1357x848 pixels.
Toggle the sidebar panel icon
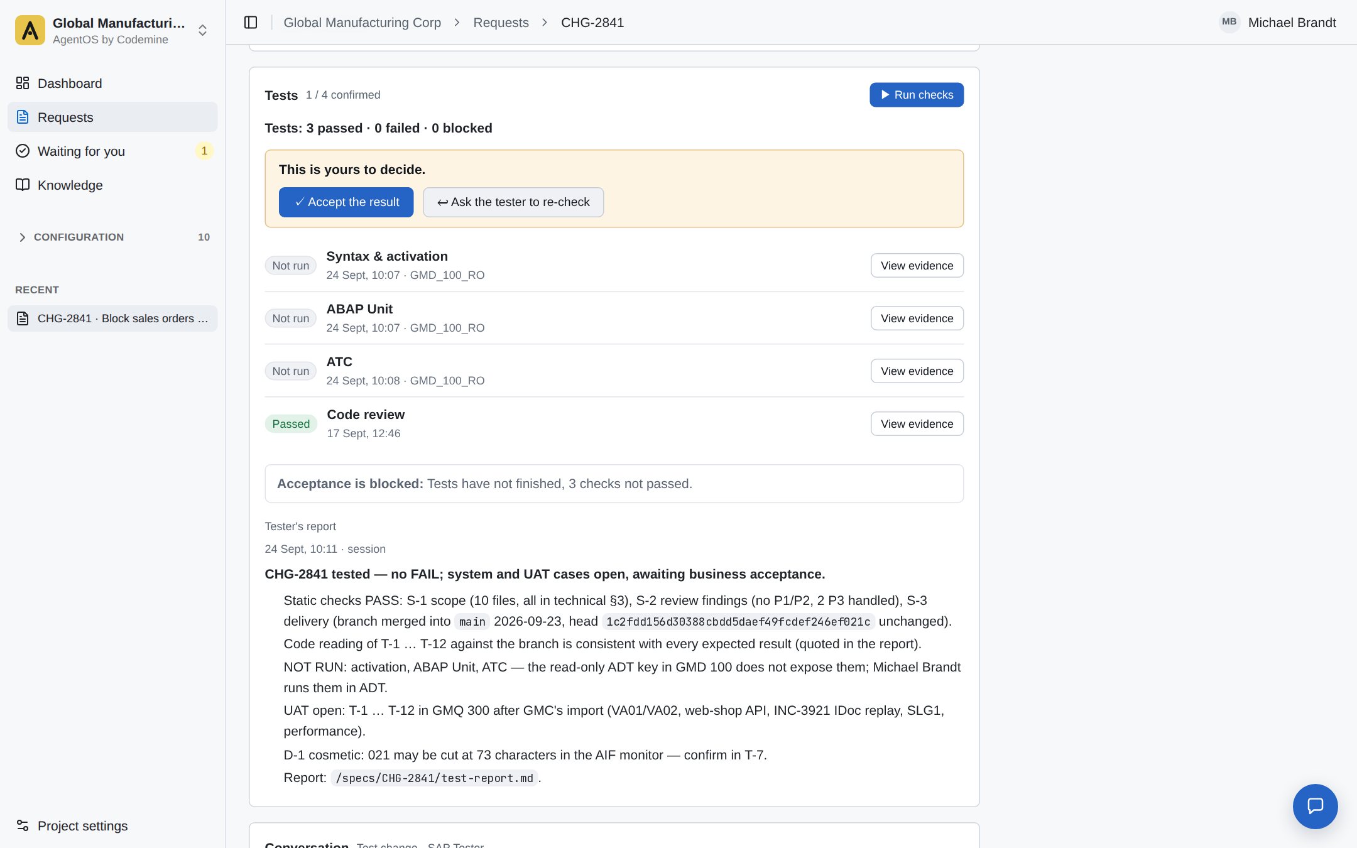click(x=251, y=23)
